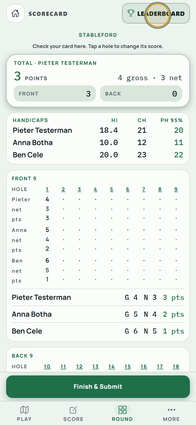196x425 pixels.
Task: Pick hole 7 link in Front 9
Action: (144, 189)
